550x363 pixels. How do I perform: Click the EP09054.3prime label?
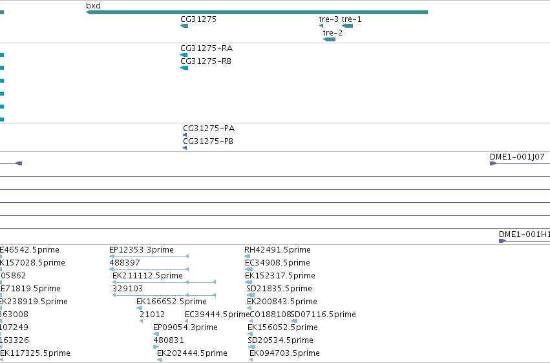pos(185,327)
